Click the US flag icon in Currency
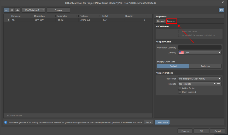This screenshot has width=228, height=135. [181, 53]
